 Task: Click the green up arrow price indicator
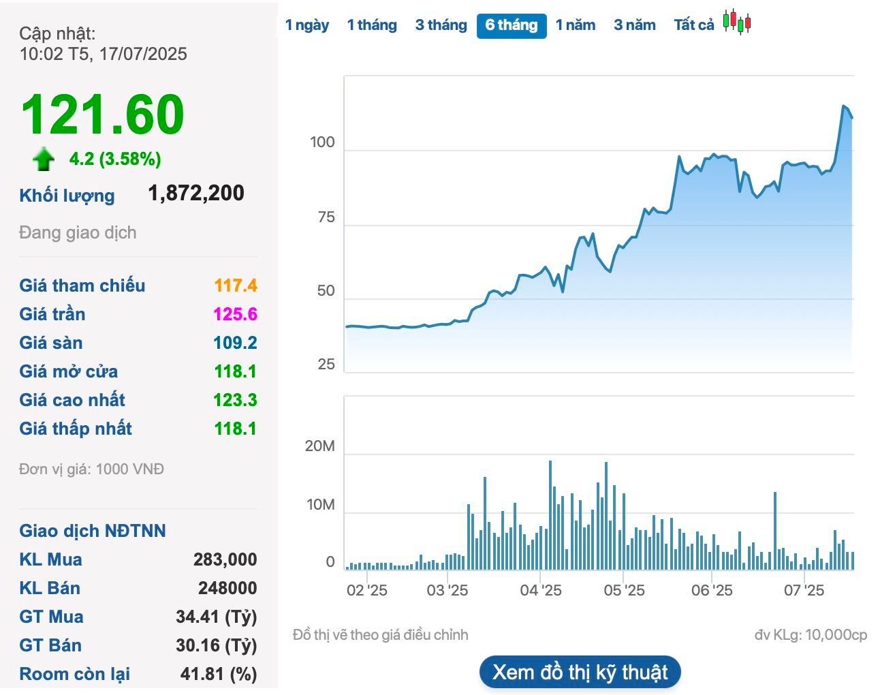tap(44, 159)
